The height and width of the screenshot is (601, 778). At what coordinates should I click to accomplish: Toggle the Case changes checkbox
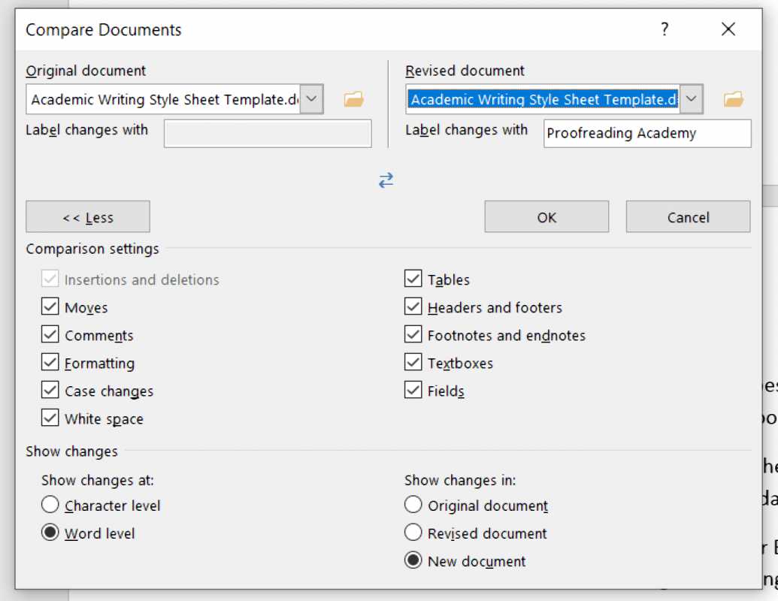click(x=50, y=390)
